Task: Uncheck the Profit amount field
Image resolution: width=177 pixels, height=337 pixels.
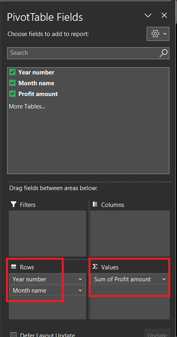Action: tap(12, 94)
